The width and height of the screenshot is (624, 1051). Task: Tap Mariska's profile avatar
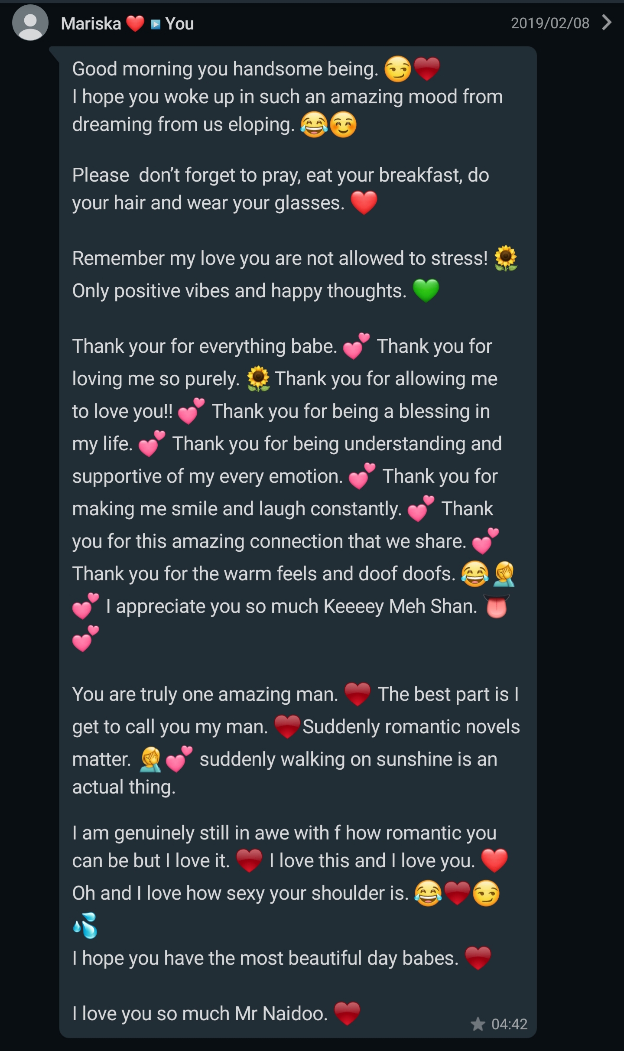(30, 23)
